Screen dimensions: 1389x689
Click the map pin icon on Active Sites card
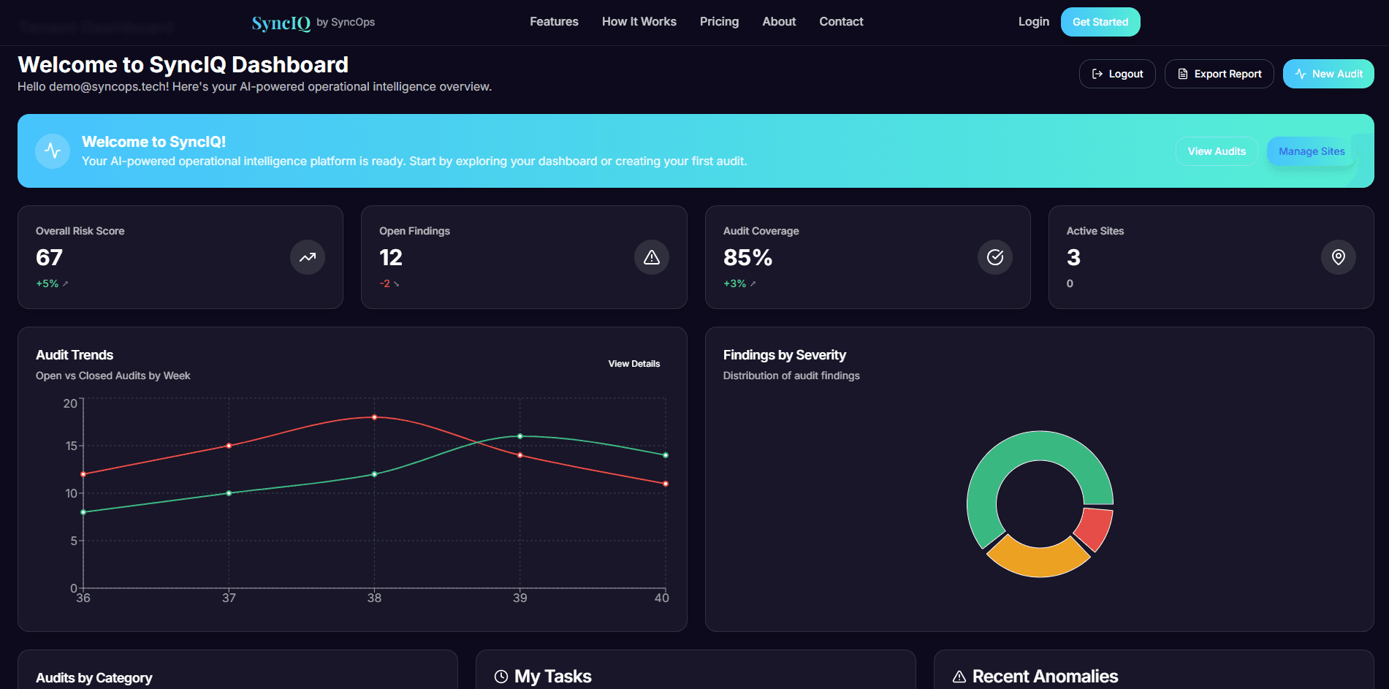[1338, 257]
